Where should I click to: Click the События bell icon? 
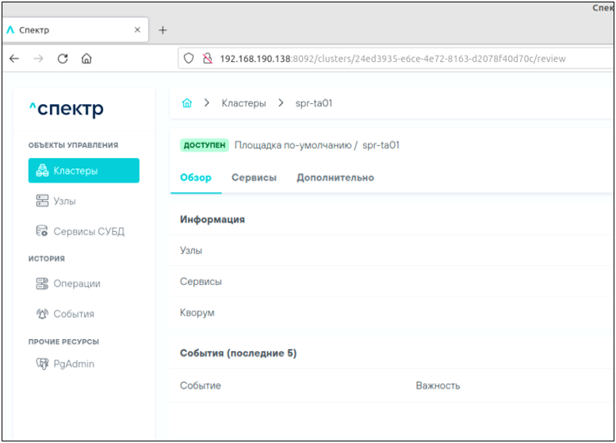(43, 314)
